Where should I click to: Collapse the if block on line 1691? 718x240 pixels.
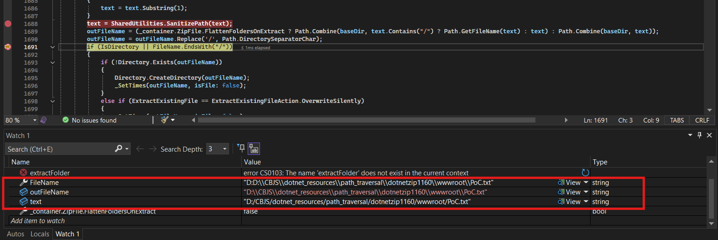click(52, 47)
